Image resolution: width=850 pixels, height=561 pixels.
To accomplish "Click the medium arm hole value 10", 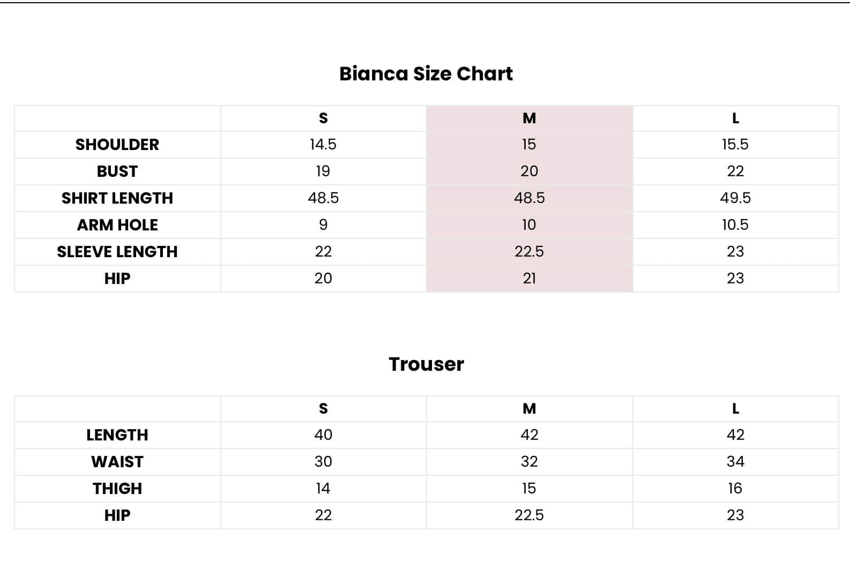I will tap(529, 225).
